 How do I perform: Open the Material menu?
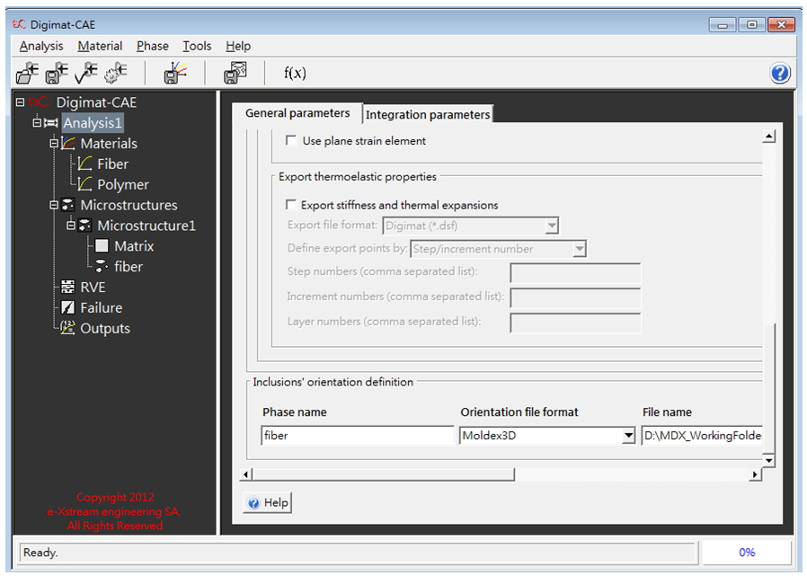coord(100,47)
